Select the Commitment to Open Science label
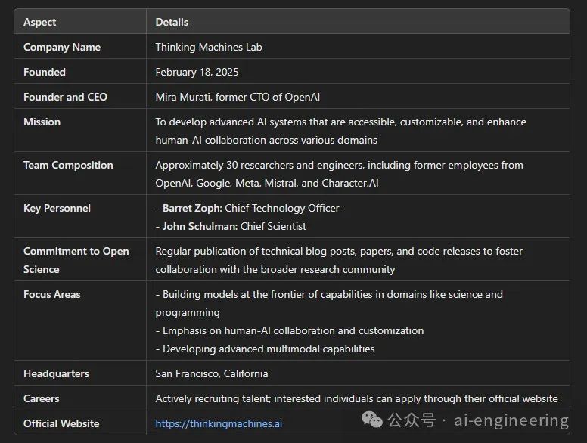 click(x=76, y=260)
